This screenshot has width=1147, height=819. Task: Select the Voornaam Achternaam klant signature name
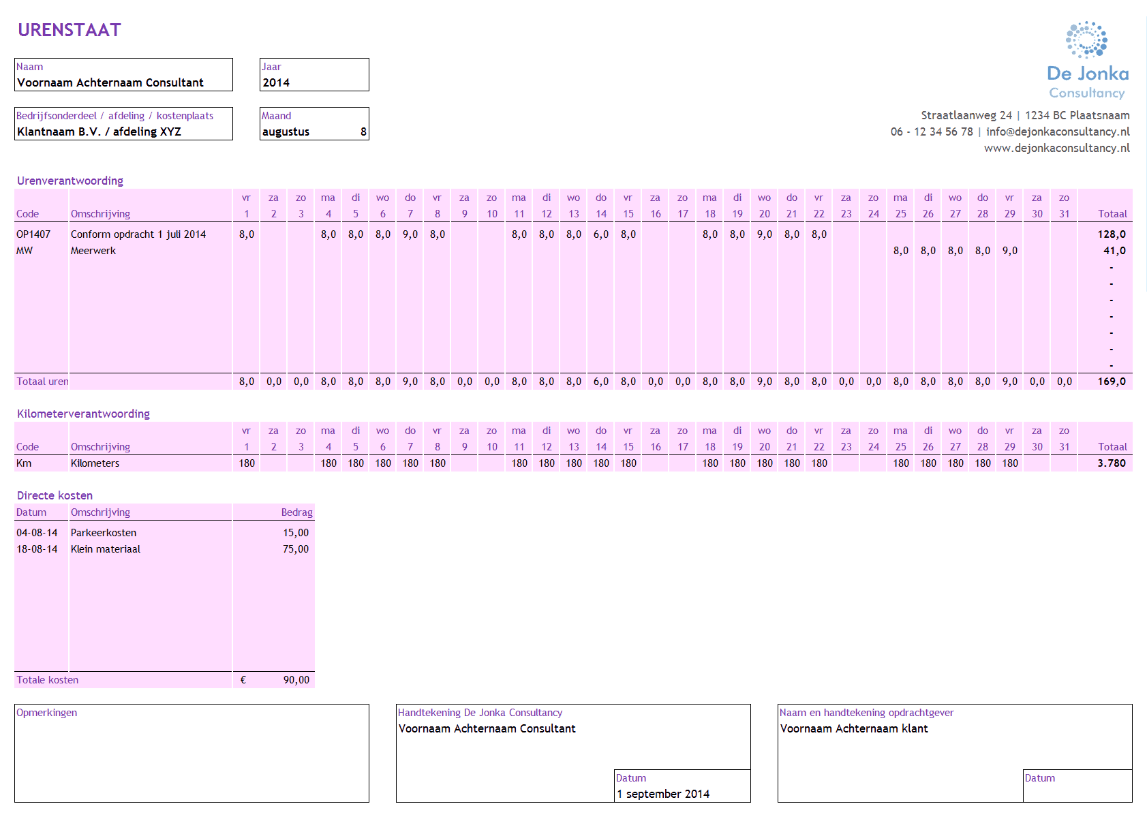tap(854, 729)
